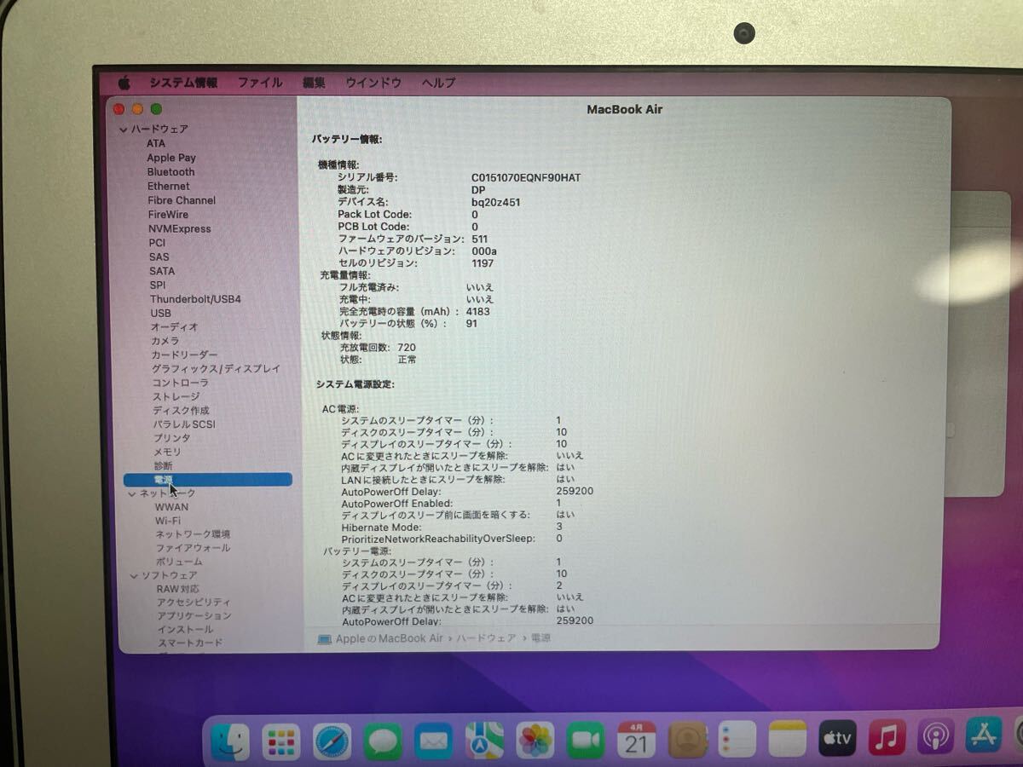Open FaceTime from the Dock
This screenshot has width=1023, height=767.
coord(586,741)
